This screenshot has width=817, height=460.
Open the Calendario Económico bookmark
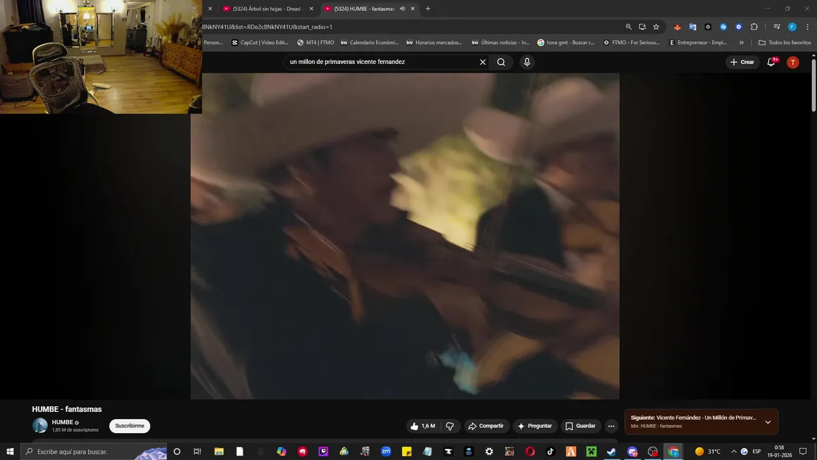pos(370,43)
